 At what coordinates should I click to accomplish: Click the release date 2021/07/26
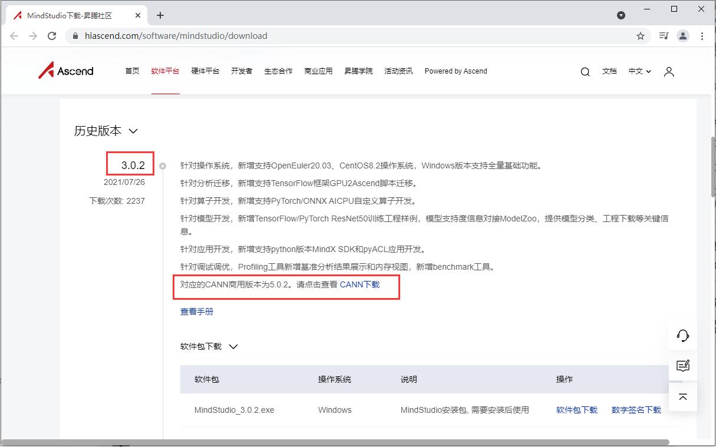(124, 183)
